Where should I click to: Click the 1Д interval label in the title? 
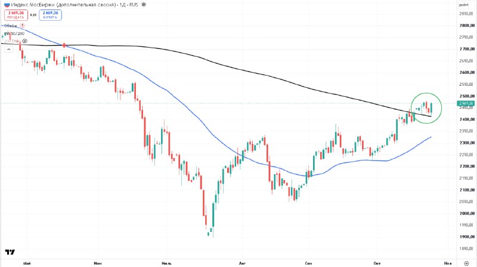click(x=123, y=5)
